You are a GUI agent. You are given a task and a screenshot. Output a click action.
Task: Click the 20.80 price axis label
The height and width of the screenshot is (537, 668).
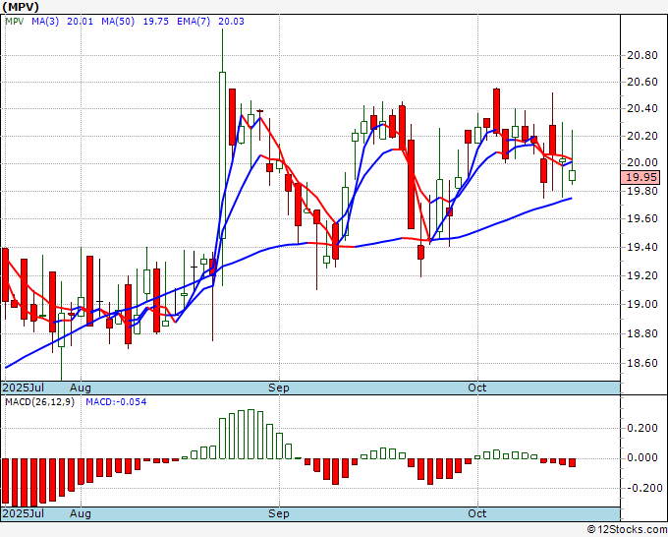point(642,55)
